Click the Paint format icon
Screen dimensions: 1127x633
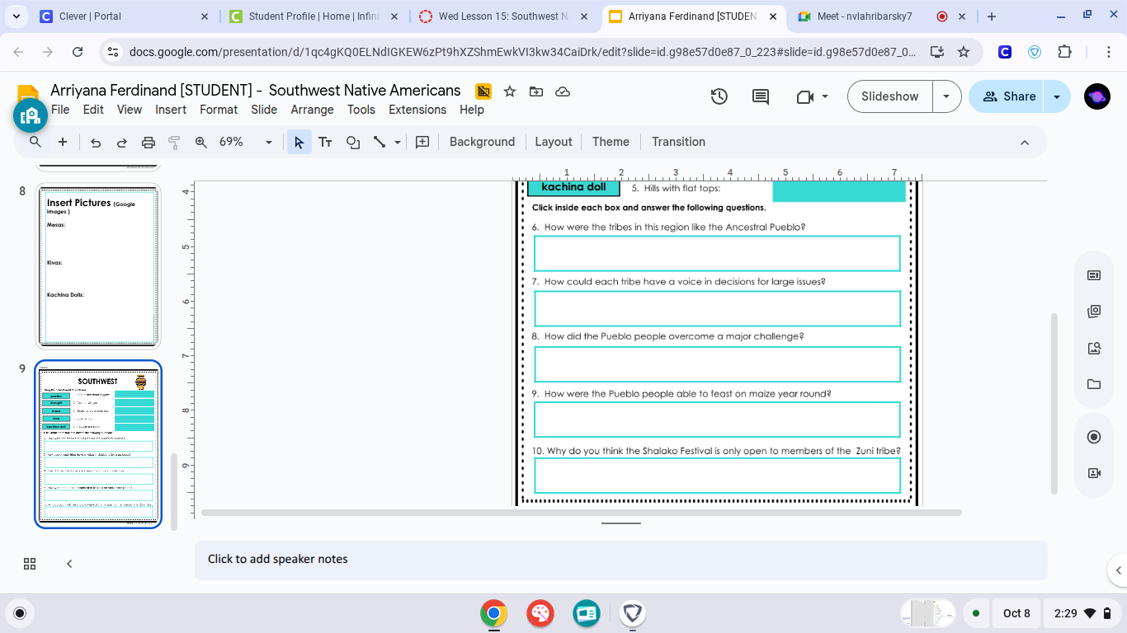pos(174,143)
